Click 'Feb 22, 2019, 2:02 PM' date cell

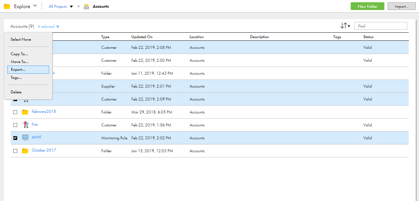151,138
